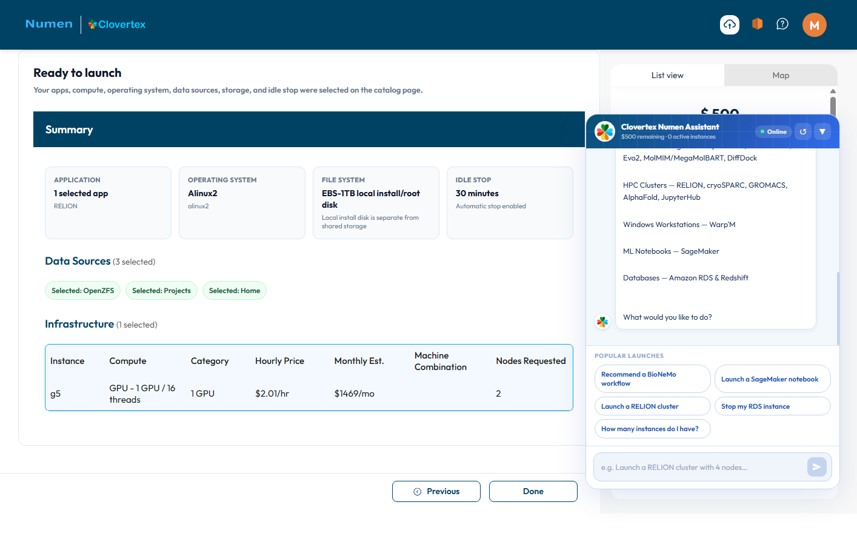857x545 pixels.
Task: Click the Infrastructure heading
Action: pos(79,324)
